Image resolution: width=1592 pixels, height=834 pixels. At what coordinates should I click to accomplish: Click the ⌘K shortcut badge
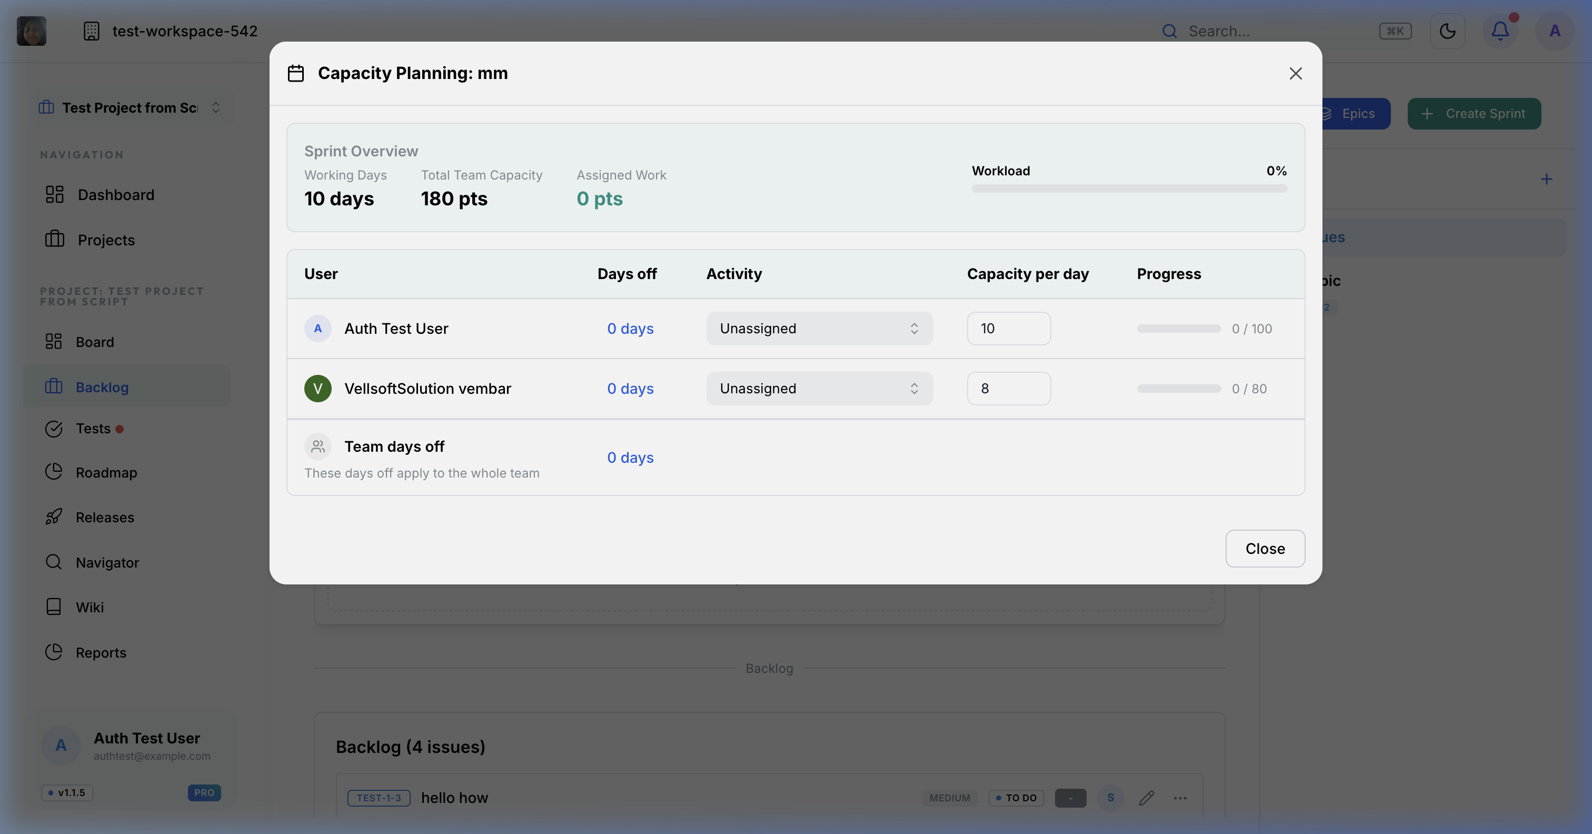(x=1395, y=31)
